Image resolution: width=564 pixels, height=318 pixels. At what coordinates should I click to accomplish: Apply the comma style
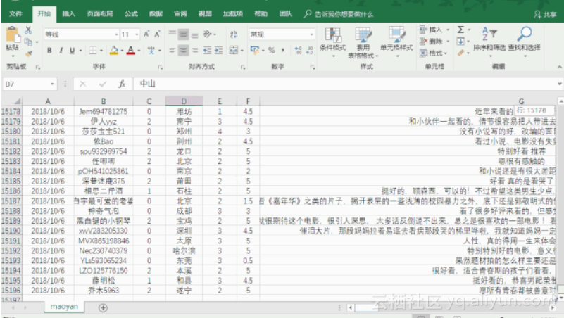click(x=283, y=51)
